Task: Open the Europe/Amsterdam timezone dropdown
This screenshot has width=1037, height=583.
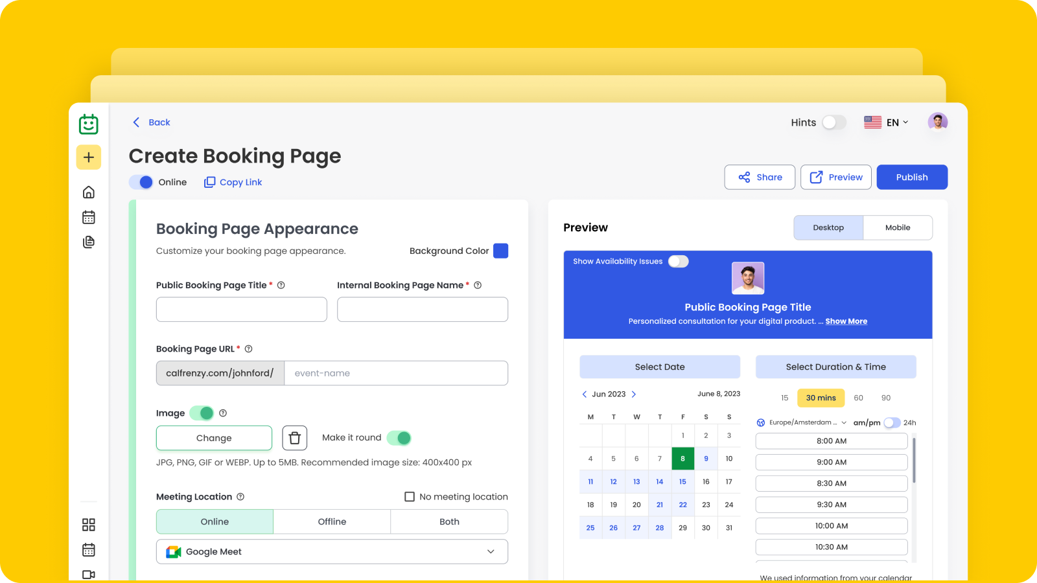Action: tap(802, 422)
